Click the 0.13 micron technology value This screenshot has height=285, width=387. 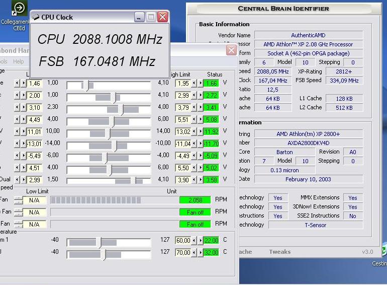tap(284, 170)
